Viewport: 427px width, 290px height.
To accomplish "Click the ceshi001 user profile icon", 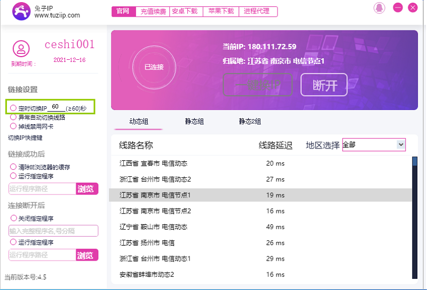I will click(x=21, y=49).
